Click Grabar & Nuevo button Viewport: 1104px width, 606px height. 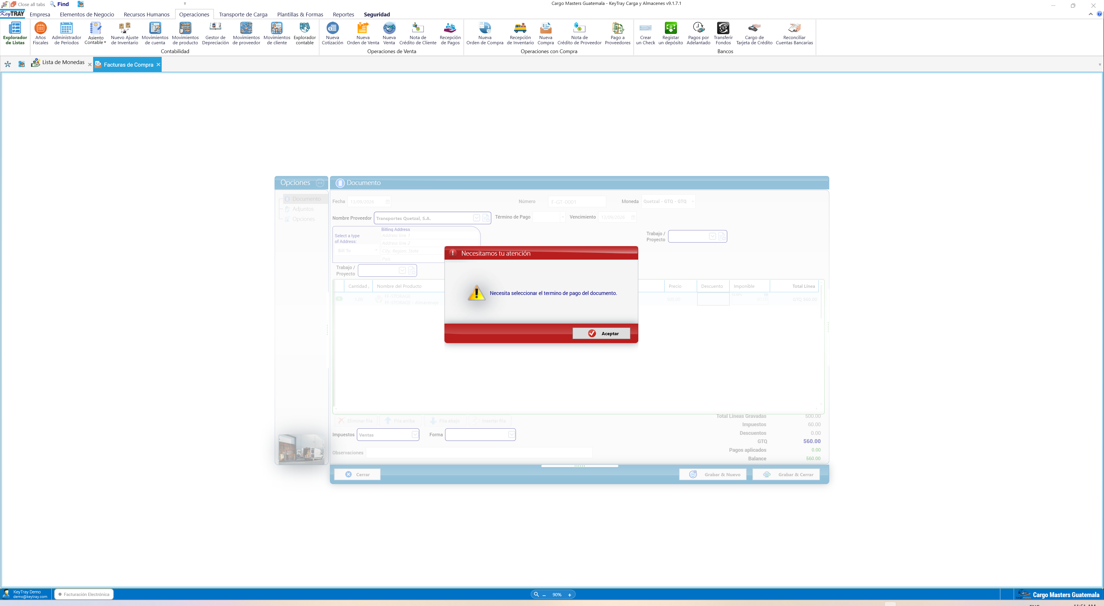click(713, 474)
